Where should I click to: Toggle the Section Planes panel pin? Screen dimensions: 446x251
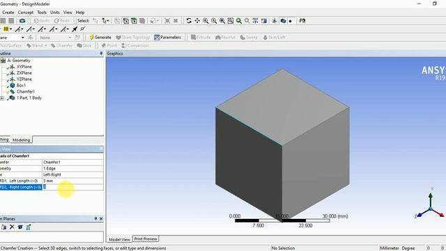(95, 218)
